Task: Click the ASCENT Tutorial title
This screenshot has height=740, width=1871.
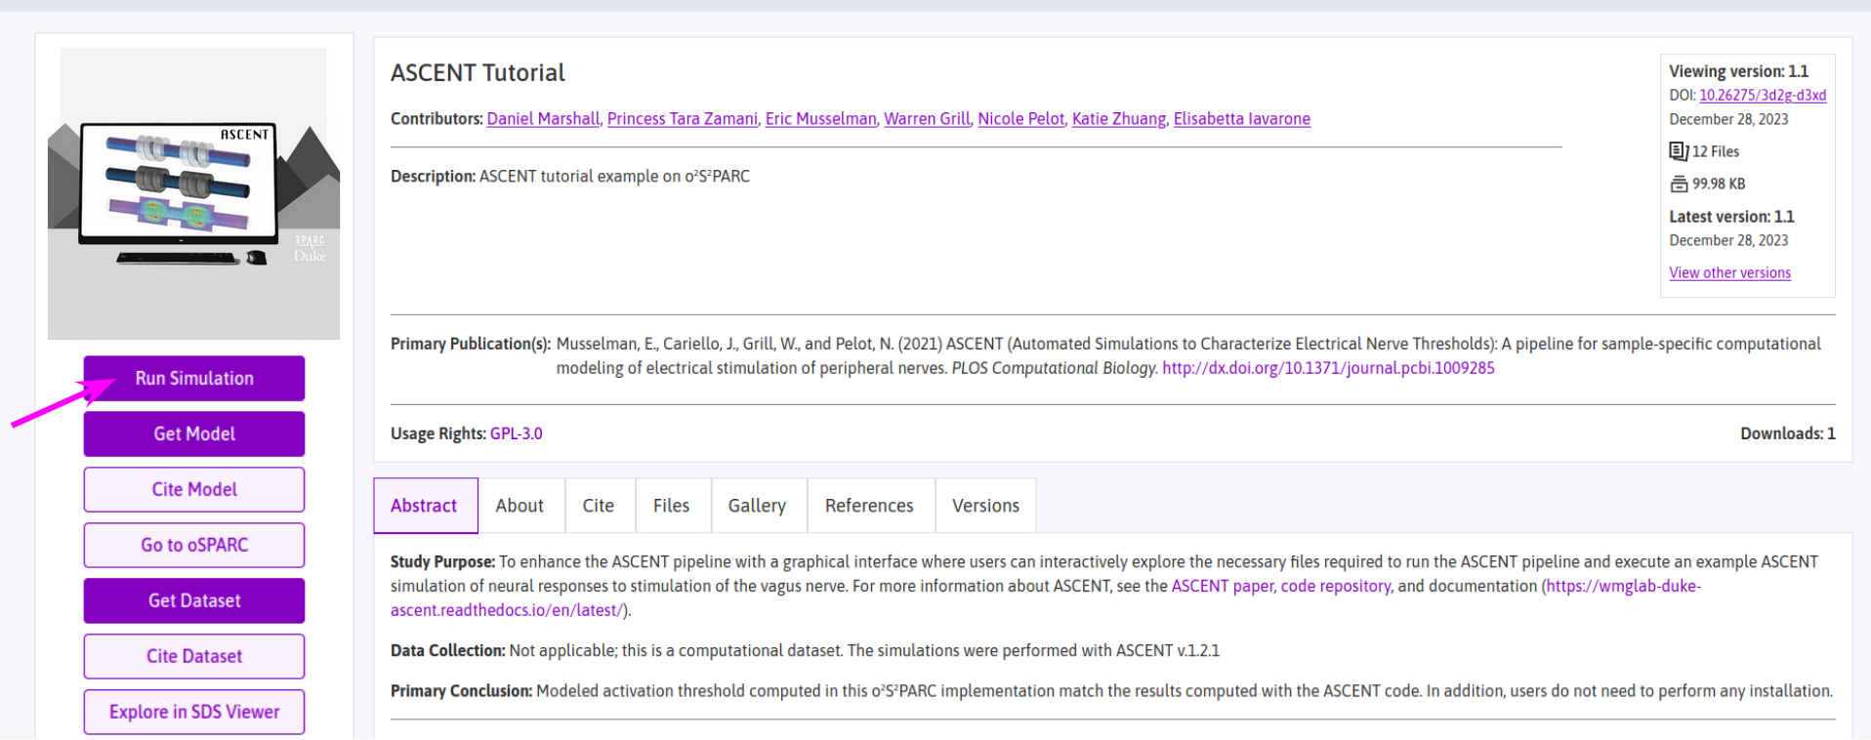Action: (478, 73)
